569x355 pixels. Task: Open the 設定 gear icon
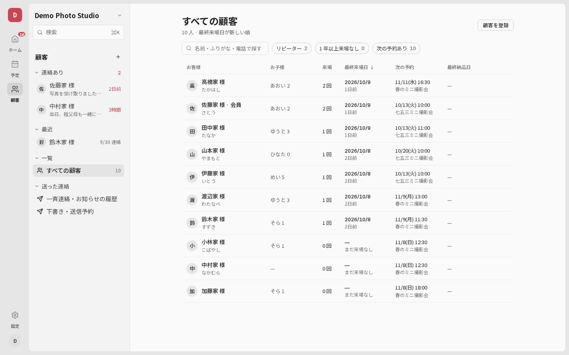15,315
